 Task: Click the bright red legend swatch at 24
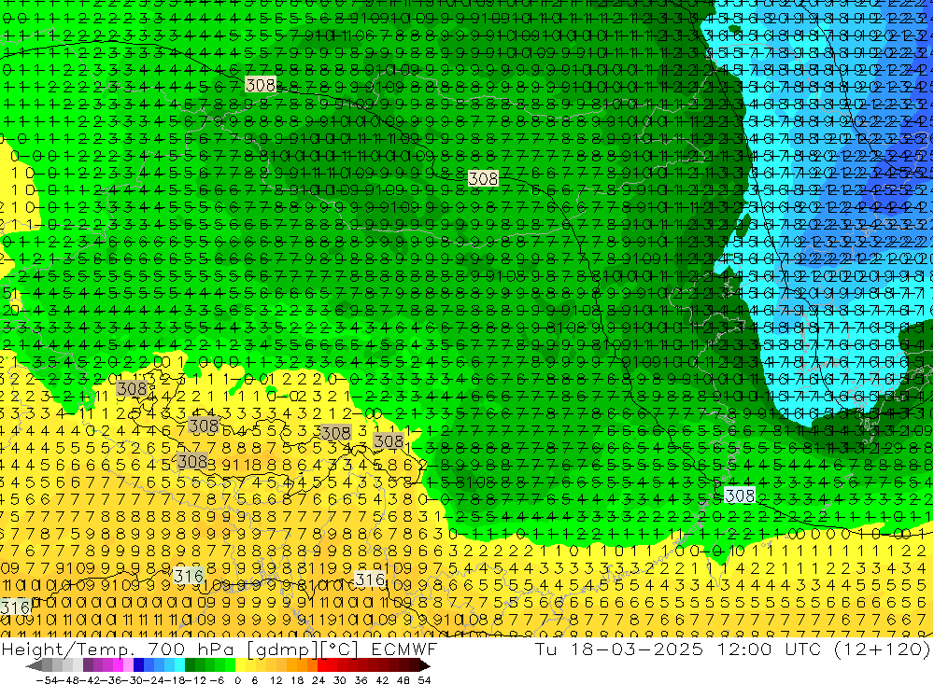pos(322,664)
